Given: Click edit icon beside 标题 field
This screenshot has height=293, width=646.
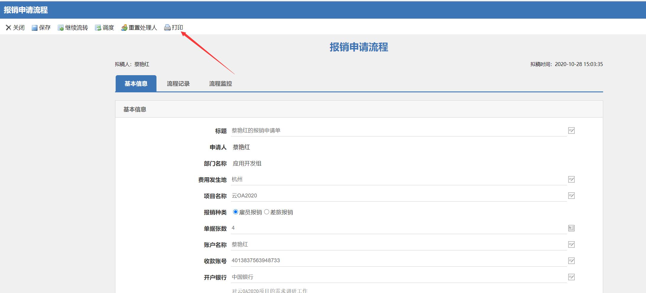Looking at the screenshot, I should pyautogui.click(x=571, y=131).
